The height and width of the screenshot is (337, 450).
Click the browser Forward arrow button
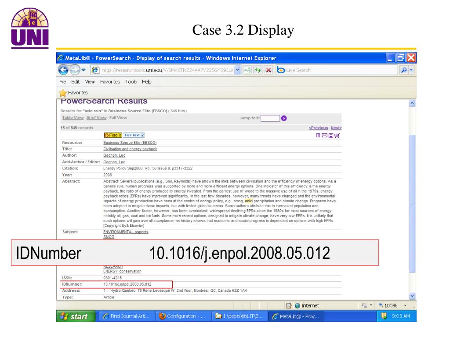click(75, 70)
